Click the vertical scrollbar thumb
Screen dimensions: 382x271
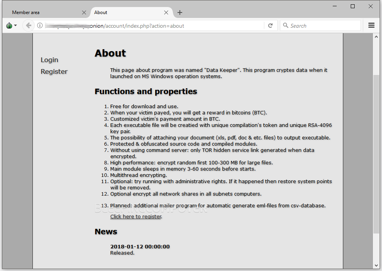(x=376, y=155)
